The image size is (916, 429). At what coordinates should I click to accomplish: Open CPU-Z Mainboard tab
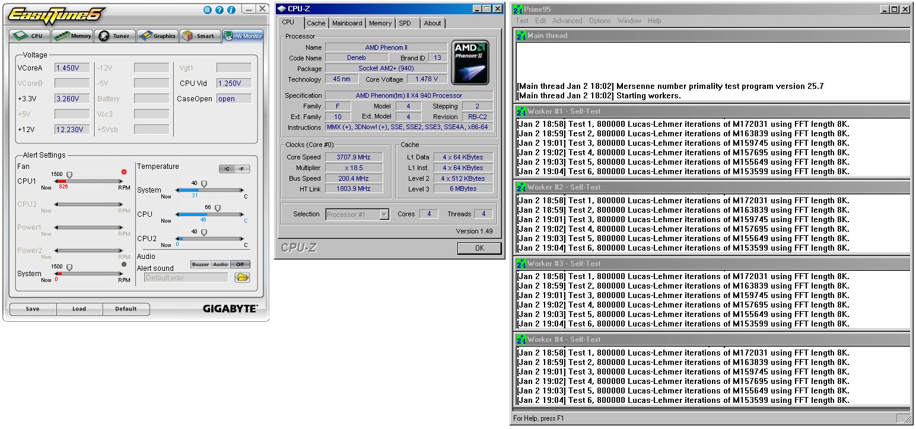pyautogui.click(x=347, y=23)
